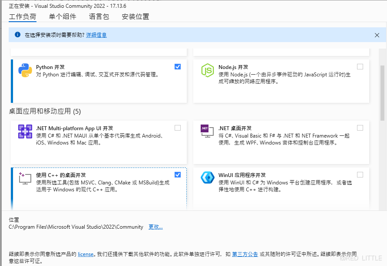
Task: Select the Node.js 开发 title text
Action: tap(233, 67)
